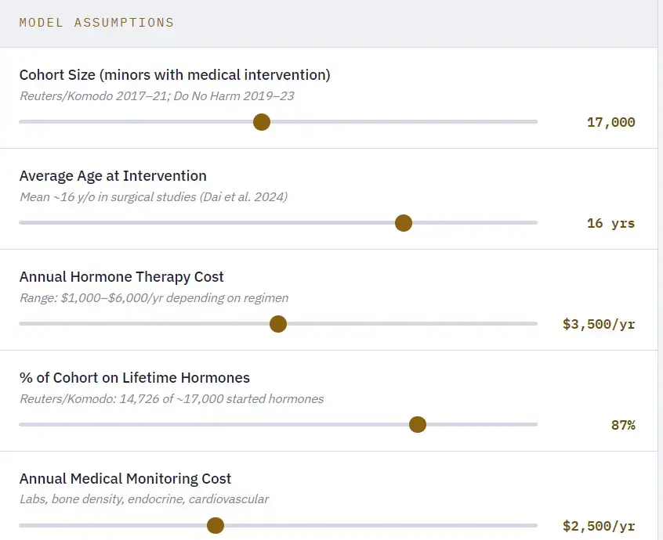Image resolution: width=663 pixels, height=540 pixels.
Task: Click the Model Assumptions section header
Action: [x=96, y=23]
